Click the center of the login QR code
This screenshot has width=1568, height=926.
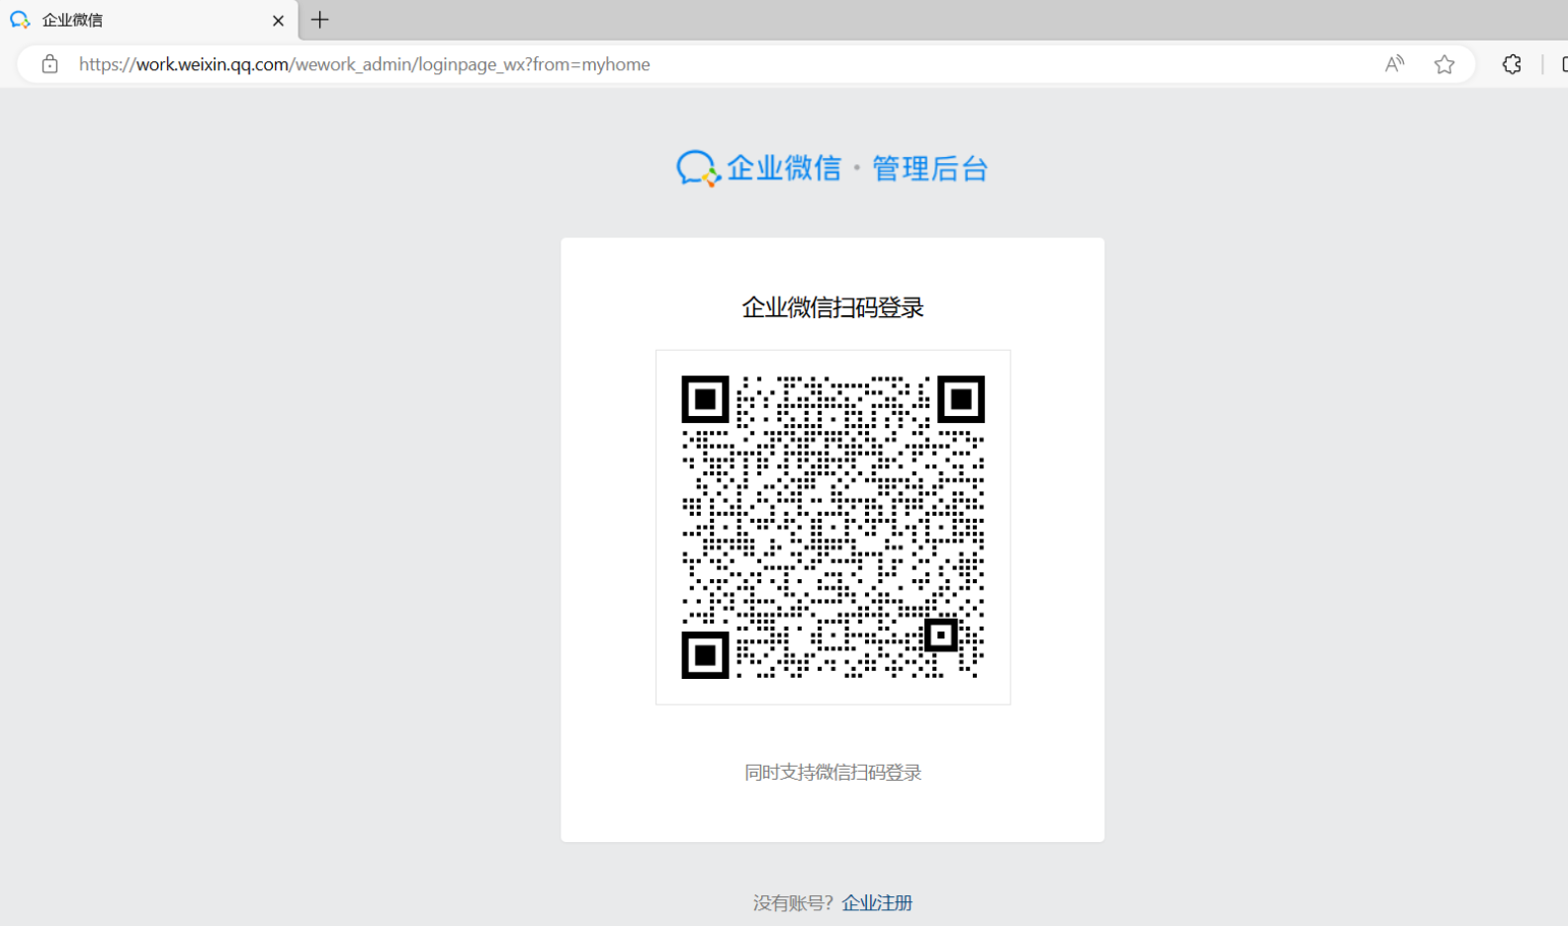(x=832, y=527)
